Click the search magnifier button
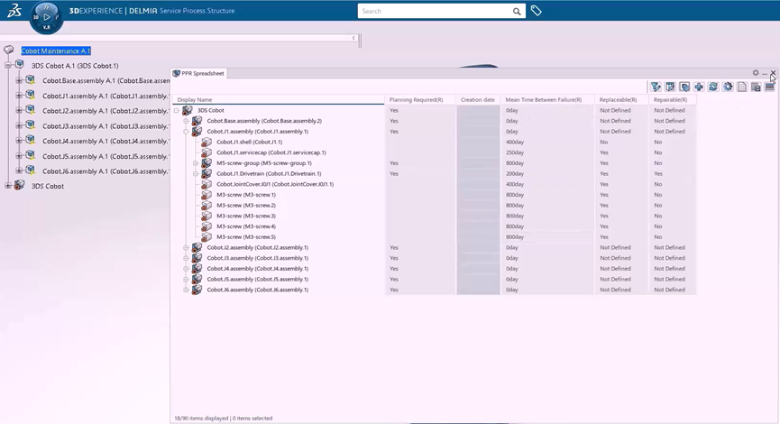The height and width of the screenshot is (424, 780). [x=517, y=12]
